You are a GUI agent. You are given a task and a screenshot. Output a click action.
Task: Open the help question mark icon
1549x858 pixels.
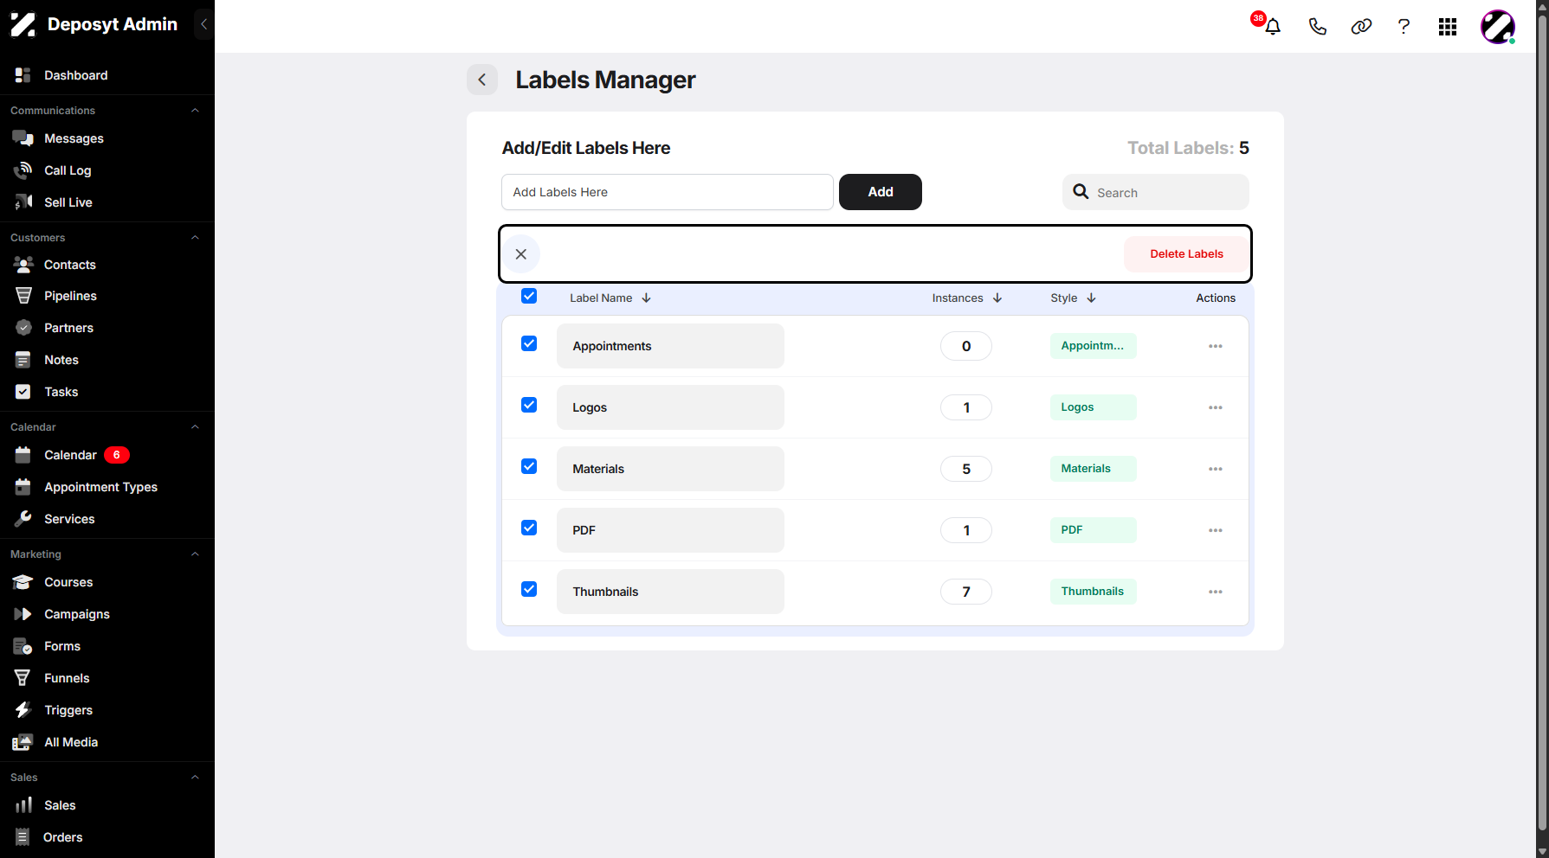coord(1404,27)
